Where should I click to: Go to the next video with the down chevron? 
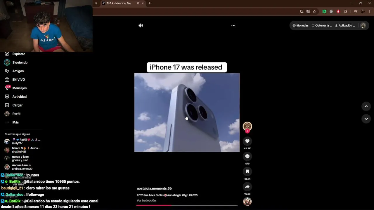point(366,119)
